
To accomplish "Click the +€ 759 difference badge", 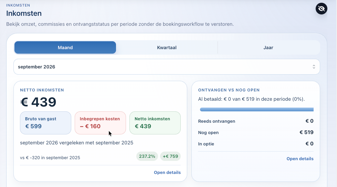I will pos(170,156).
